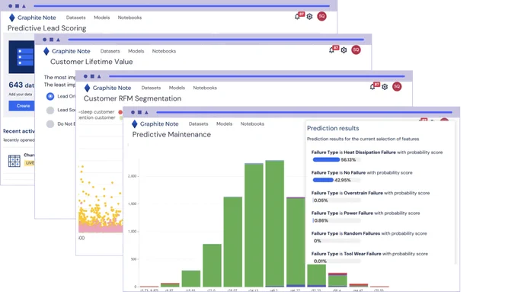Click the Graphite Note logo in Predictive Lead Scoring window
Viewport: 518px width, 292px height.
(32, 18)
